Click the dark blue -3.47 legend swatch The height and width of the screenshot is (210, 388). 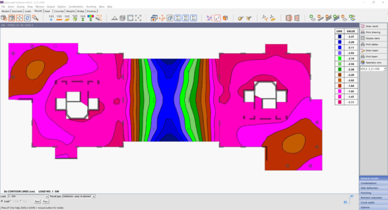pyautogui.click(x=339, y=36)
